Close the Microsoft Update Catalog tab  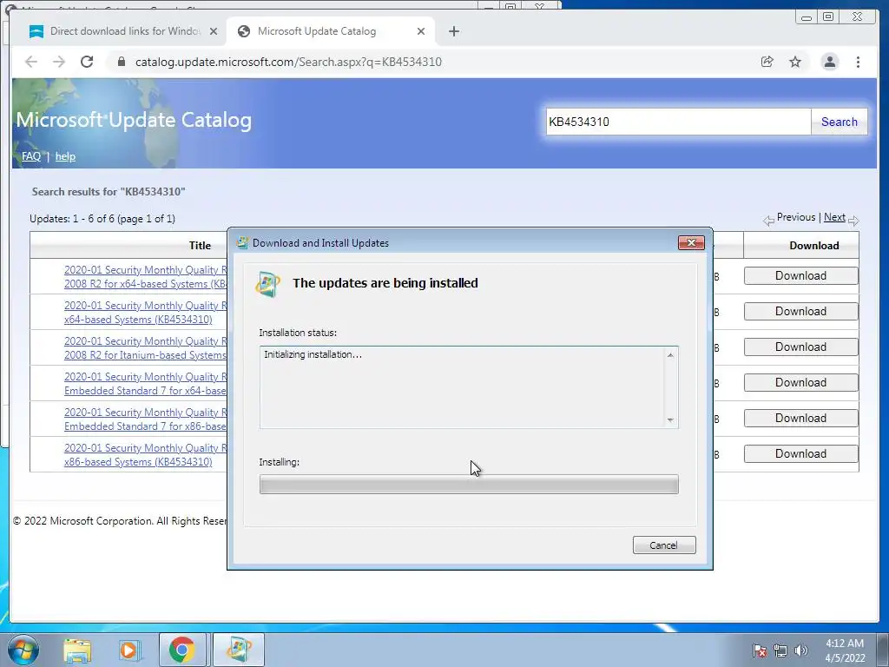[x=421, y=31]
